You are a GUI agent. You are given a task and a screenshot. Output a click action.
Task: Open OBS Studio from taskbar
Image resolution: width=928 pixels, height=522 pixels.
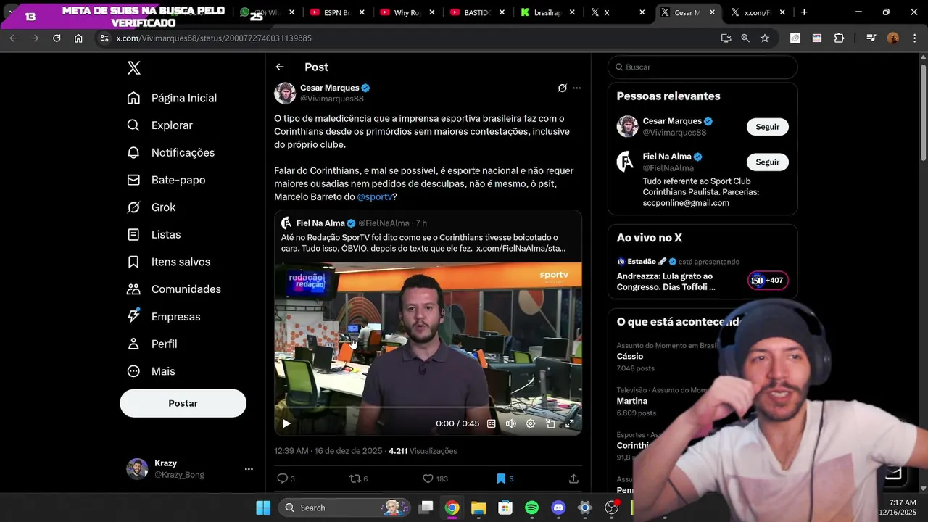(611, 507)
